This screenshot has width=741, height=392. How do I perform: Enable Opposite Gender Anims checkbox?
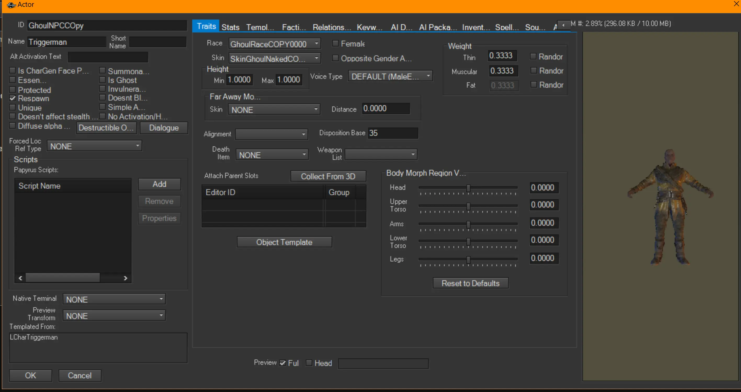pos(335,58)
